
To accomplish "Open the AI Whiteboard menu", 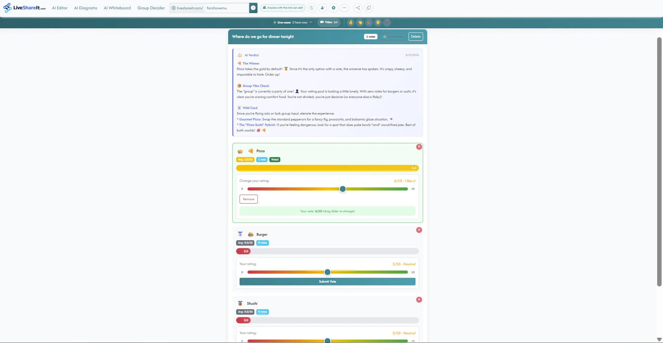I will pos(117,8).
